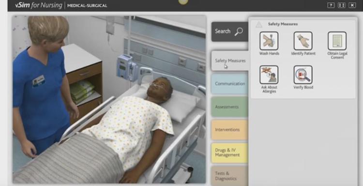Click the magnifying glass search icon
This screenshot has width=363, height=186.
click(239, 31)
